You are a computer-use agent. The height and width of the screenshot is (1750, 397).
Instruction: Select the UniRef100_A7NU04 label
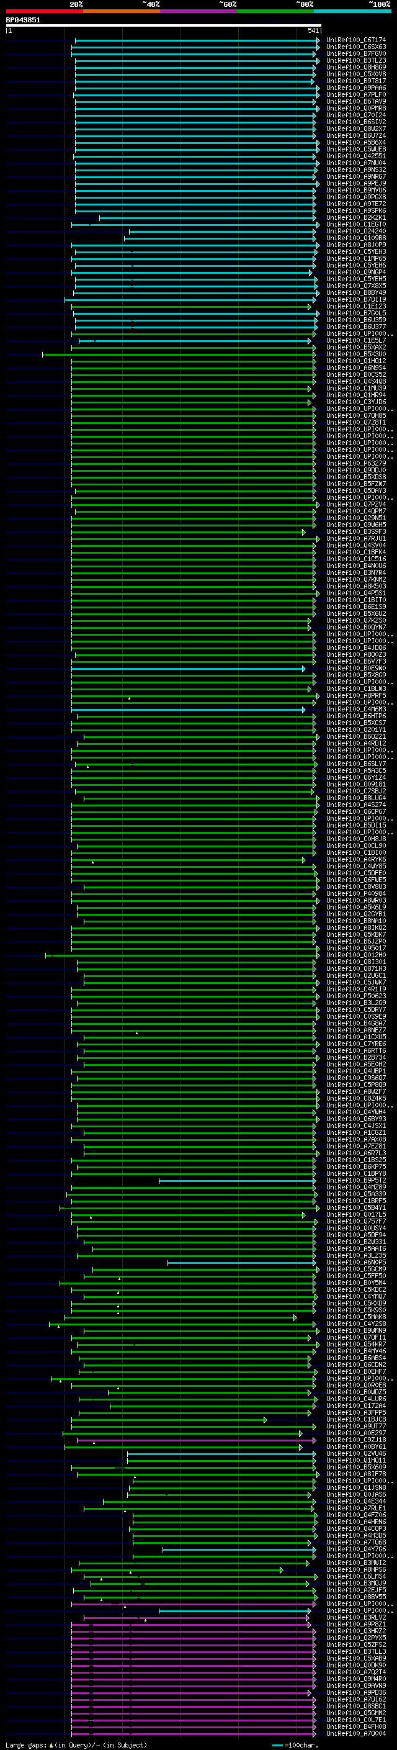(355, 163)
